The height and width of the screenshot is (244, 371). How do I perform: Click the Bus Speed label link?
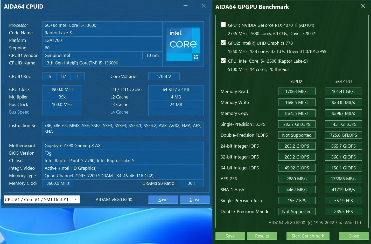point(19,112)
